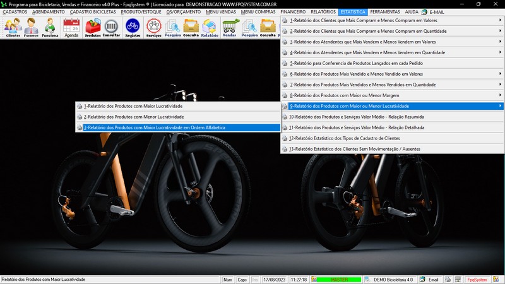Image resolution: width=505 pixels, height=284 pixels.
Task: Click the Num indicator in status bar
Action: [228, 280]
